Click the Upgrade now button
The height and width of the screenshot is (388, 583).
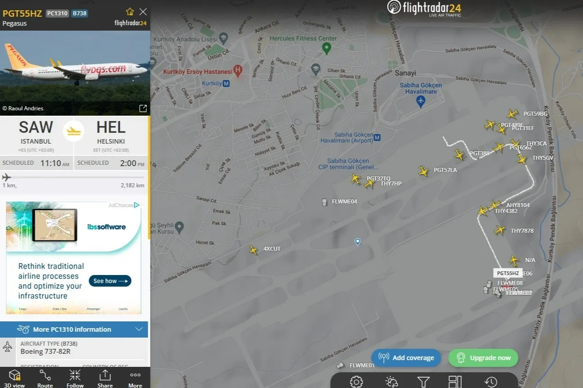pos(483,358)
